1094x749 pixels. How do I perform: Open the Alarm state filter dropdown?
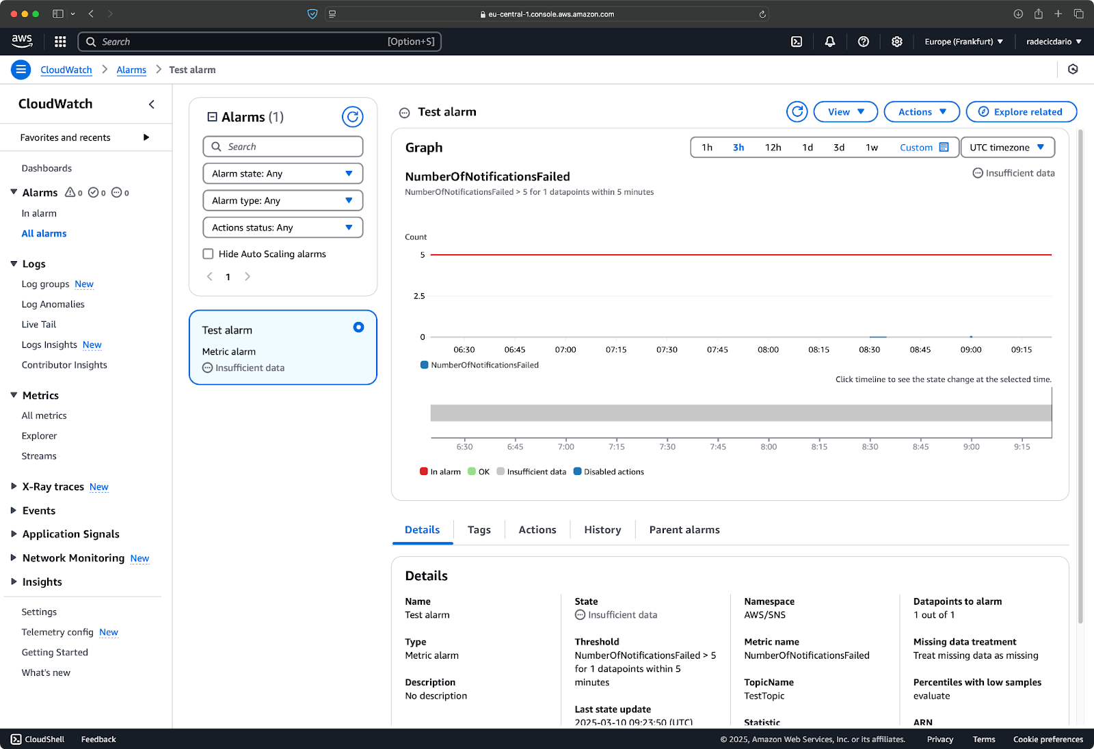coord(283,174)
